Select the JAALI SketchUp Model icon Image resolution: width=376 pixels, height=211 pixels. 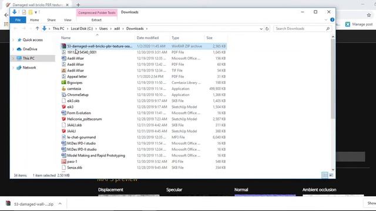tap(63, 131)
